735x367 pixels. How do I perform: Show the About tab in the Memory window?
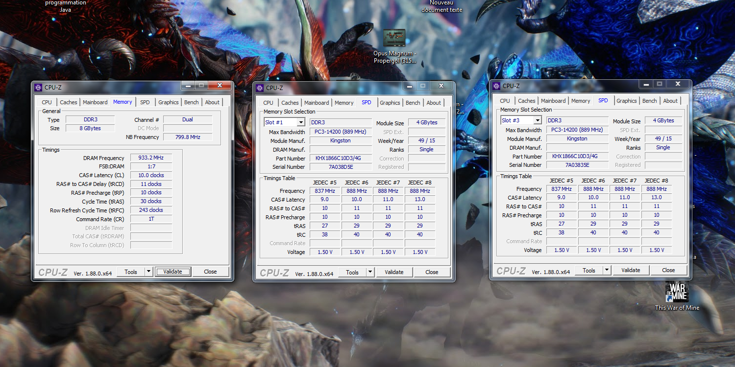(213, 102)
